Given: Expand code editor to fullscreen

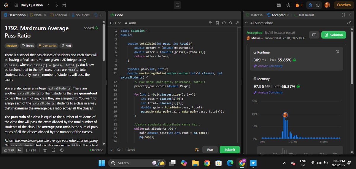Looking at the screenshot, I should click(x=237, y=23).
